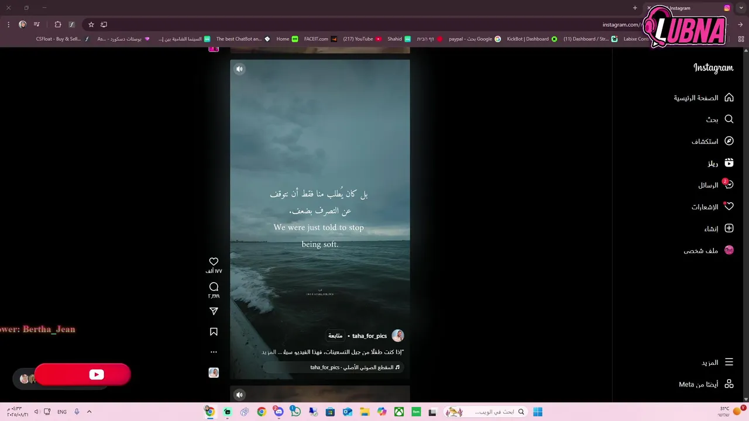Expand the caption with المزيد
Image resolution: width=749 pixels, height=421 pixels.
(x=268, y=352)
